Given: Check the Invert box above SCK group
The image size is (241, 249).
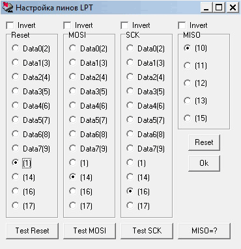Looking at the screenshot, I should (124, 25).
